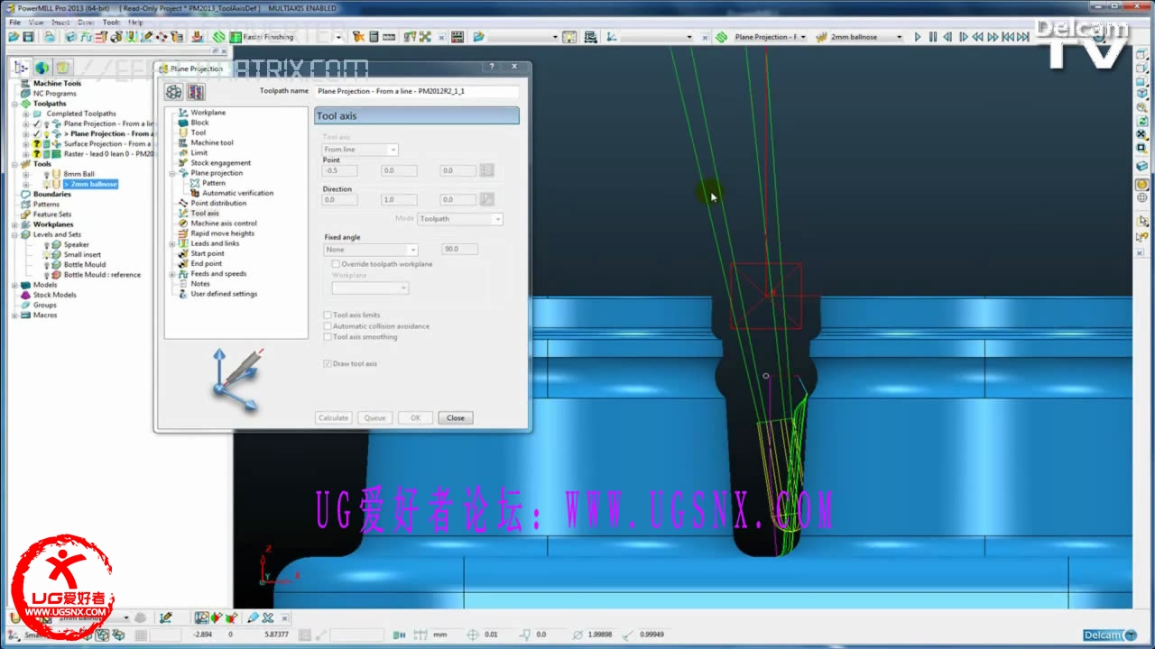Click the Calculate button
The image size is (1155, 649).
point(333,417)
